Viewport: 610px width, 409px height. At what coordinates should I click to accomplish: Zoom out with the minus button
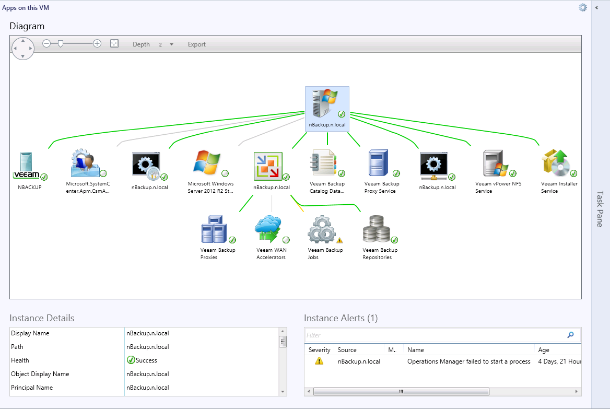(46, 43)
